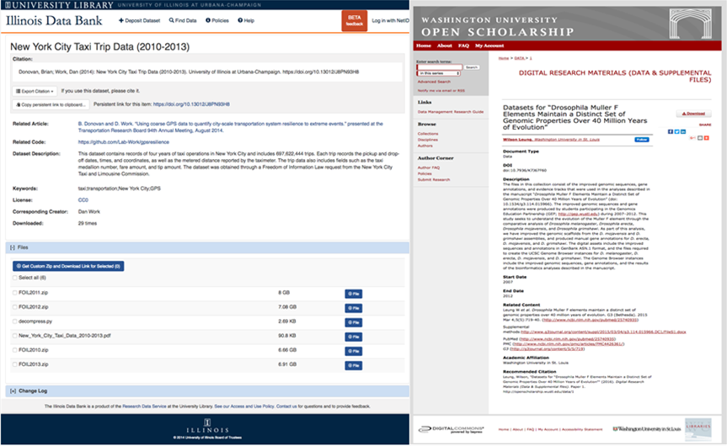The height and width of the screenshot is (446, 727).
Task: Open the FAQ menu item
Action: point(463,45)
